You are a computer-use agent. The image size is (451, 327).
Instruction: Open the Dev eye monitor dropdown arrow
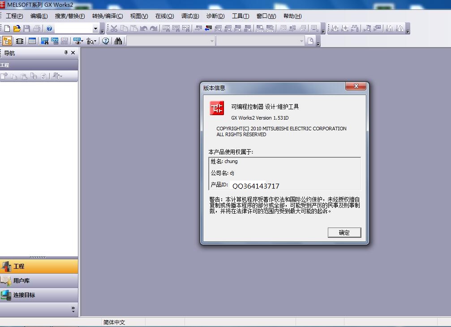(82, 41)
